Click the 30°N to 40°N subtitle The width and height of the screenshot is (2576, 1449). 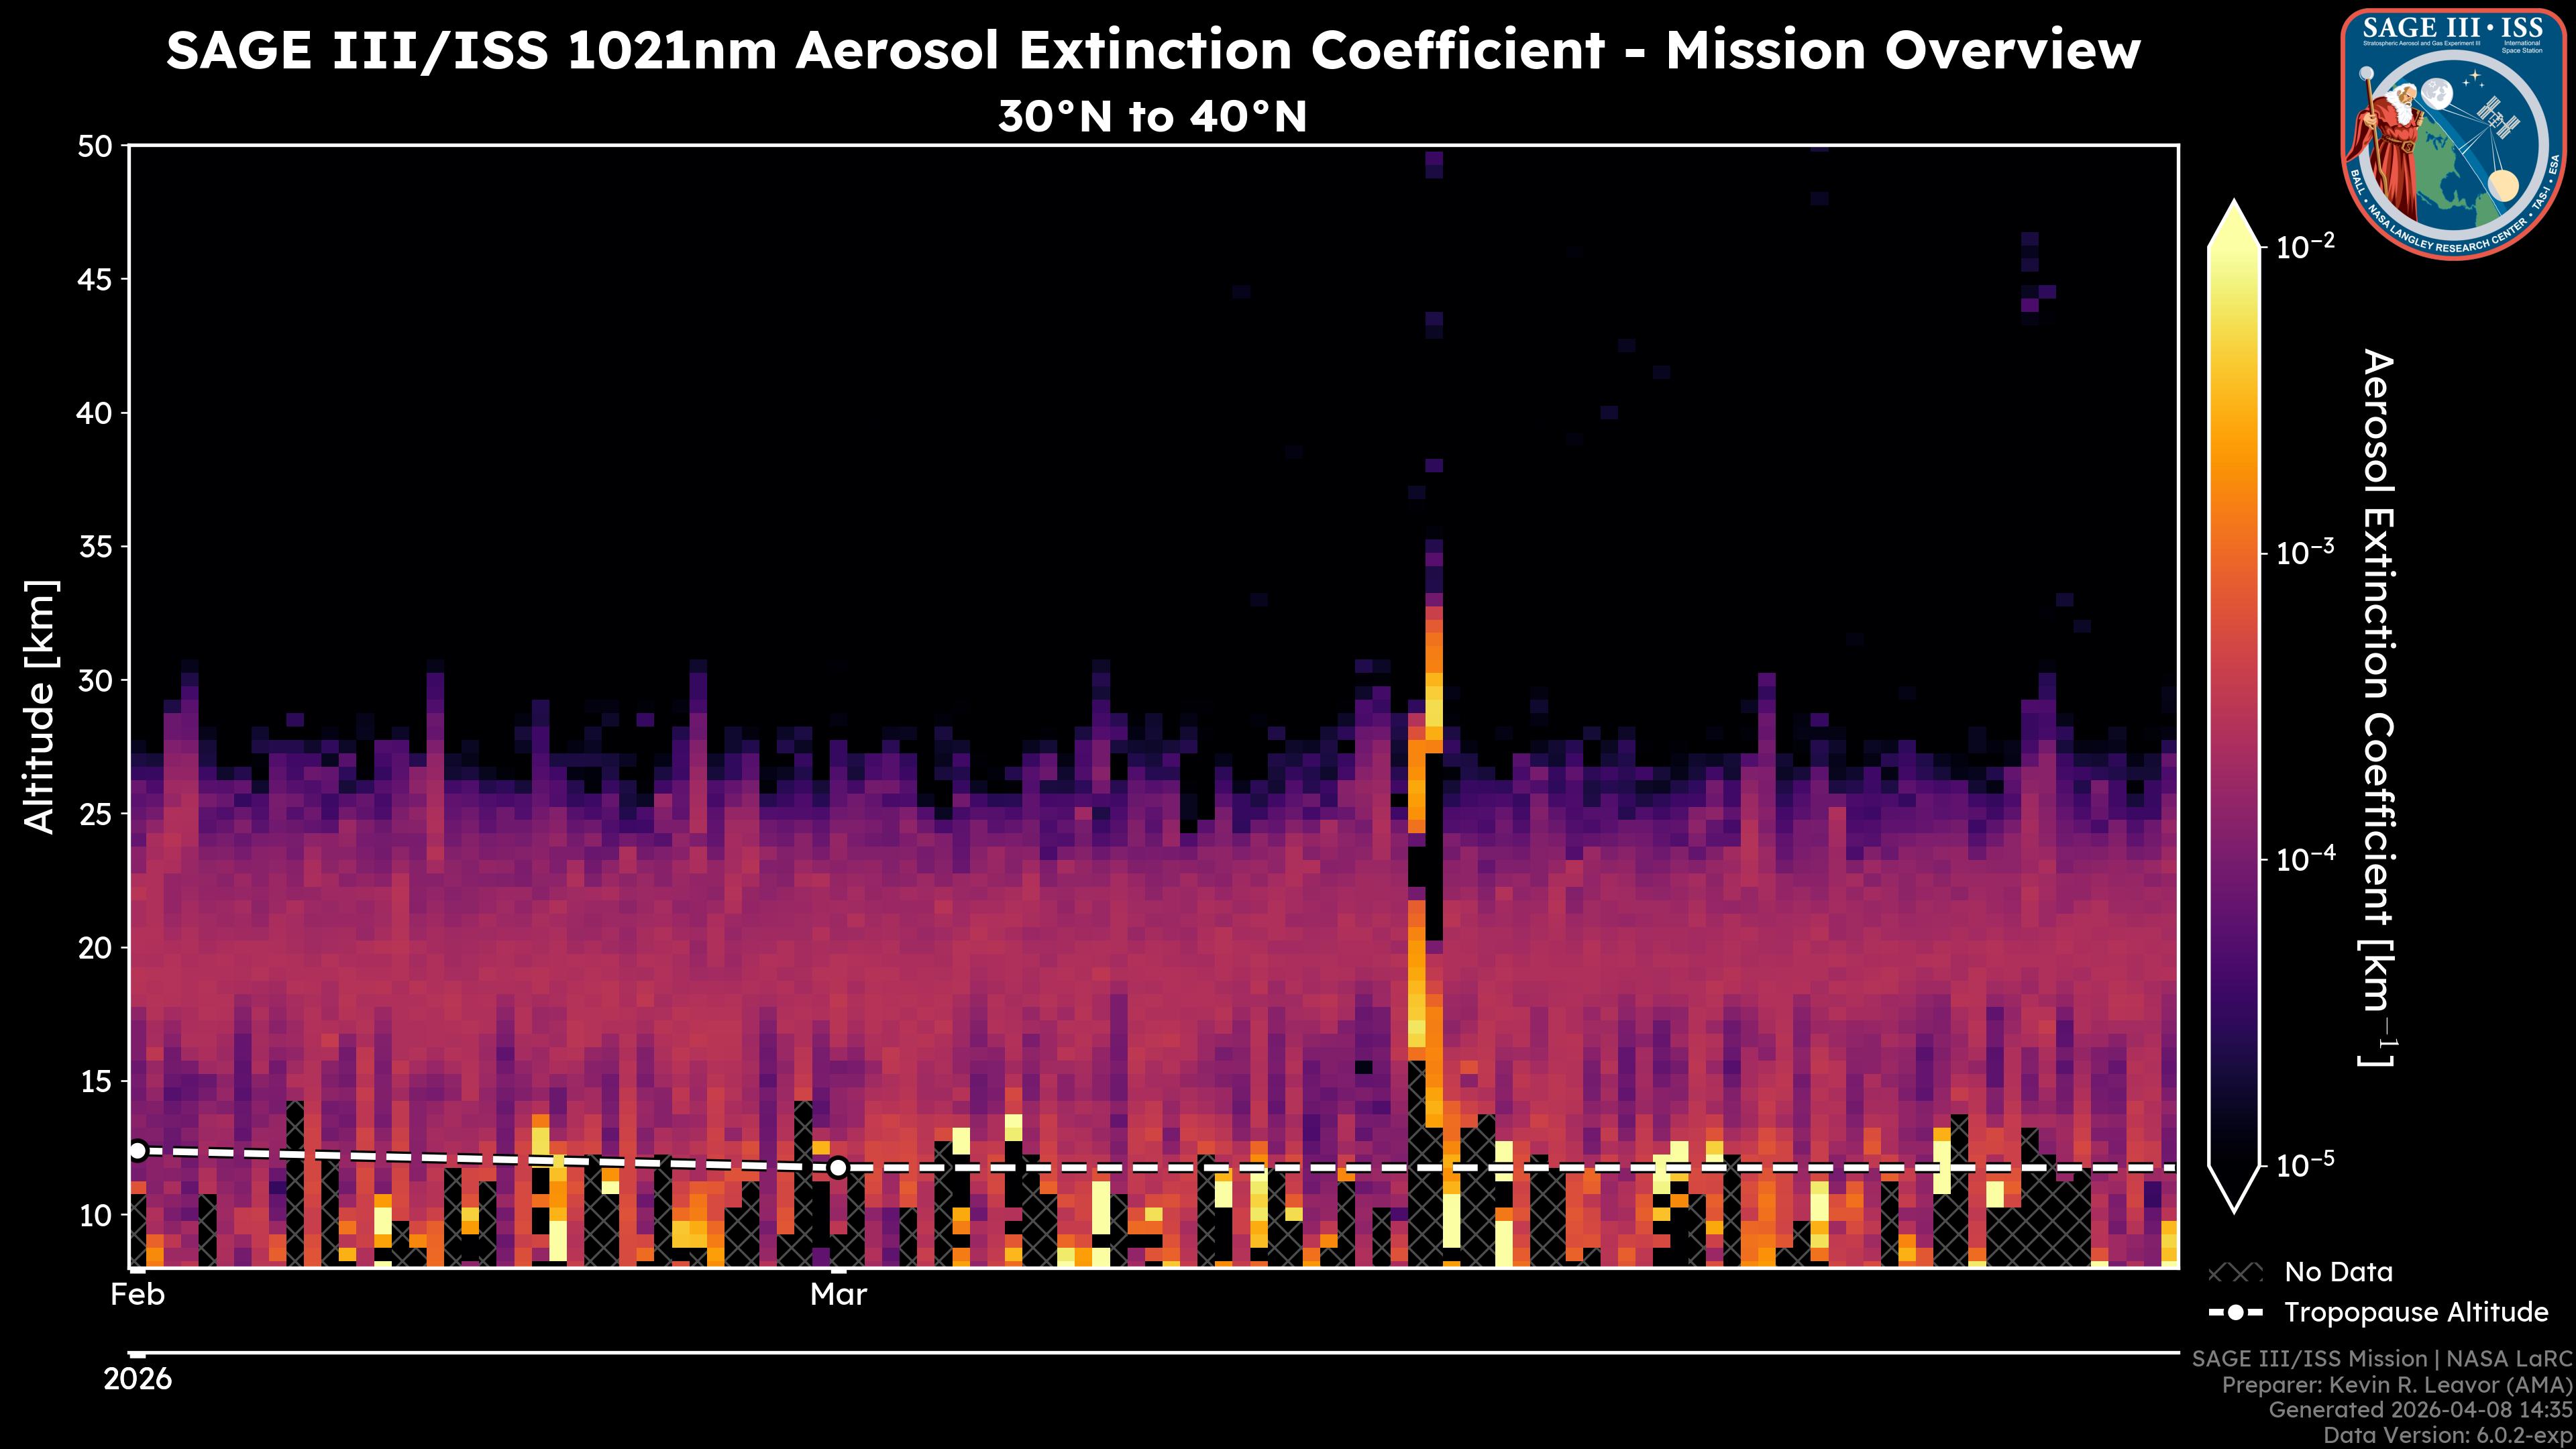pos(1152,117)
